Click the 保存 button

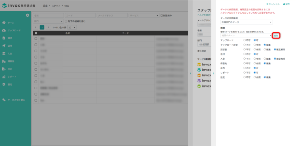pos(286,4)
